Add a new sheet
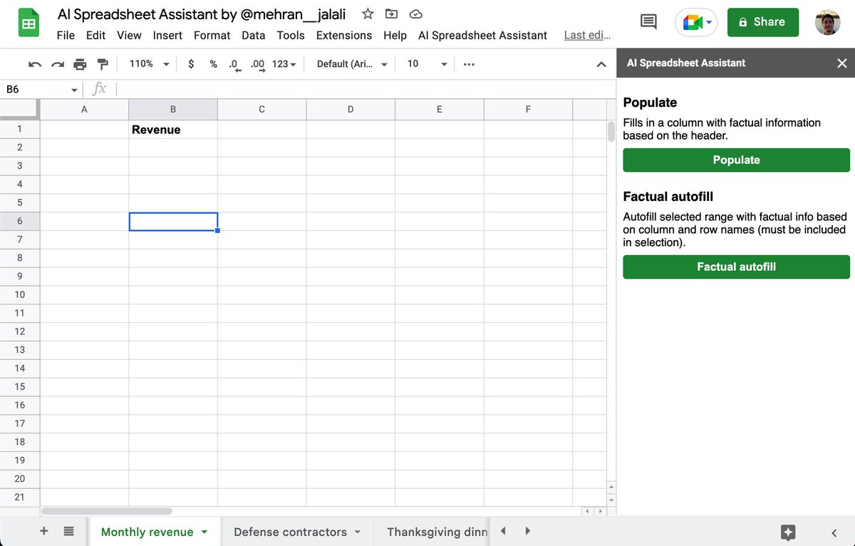 click(x=43, y=531)
